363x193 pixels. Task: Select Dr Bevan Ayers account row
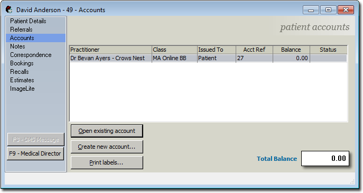(208, 58)
